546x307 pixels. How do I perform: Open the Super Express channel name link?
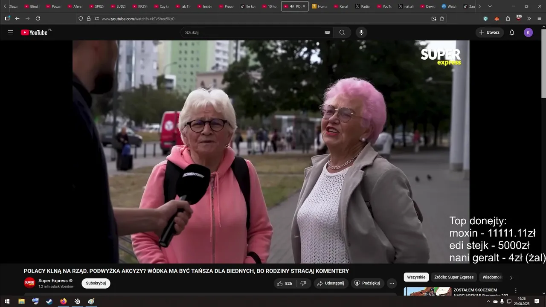(x=53, y=281)
